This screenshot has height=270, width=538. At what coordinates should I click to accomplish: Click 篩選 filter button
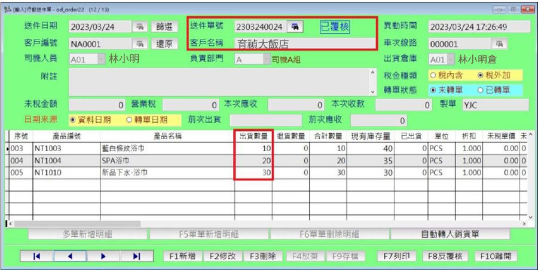165,27
